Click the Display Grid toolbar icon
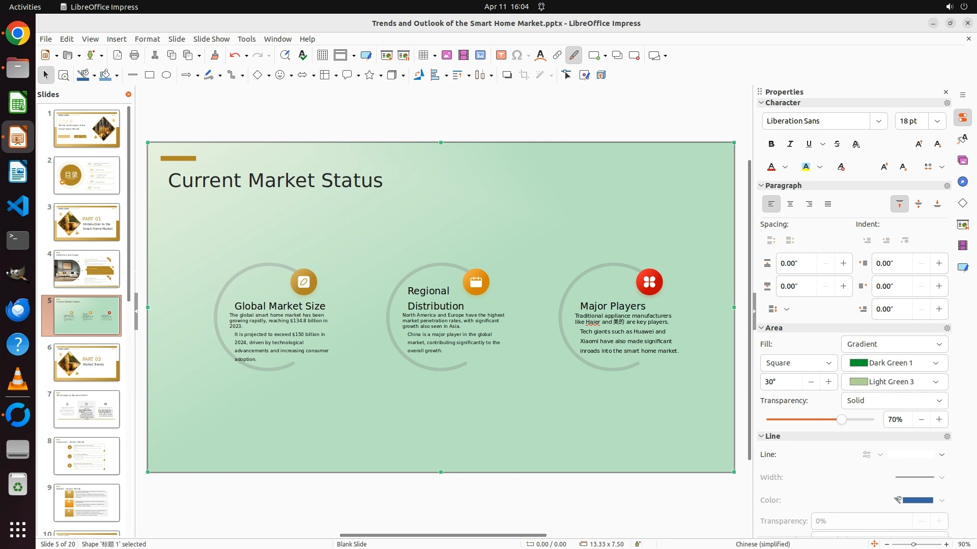This screenshot has width=977, height=549. [x=322, y=55]
